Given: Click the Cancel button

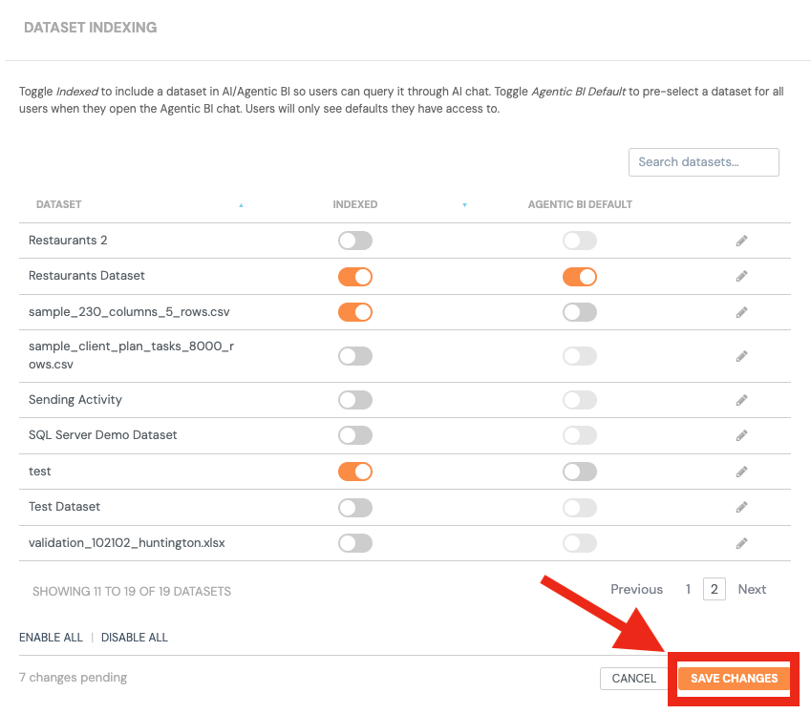Looking at the screenshot, I should (634, 679).
